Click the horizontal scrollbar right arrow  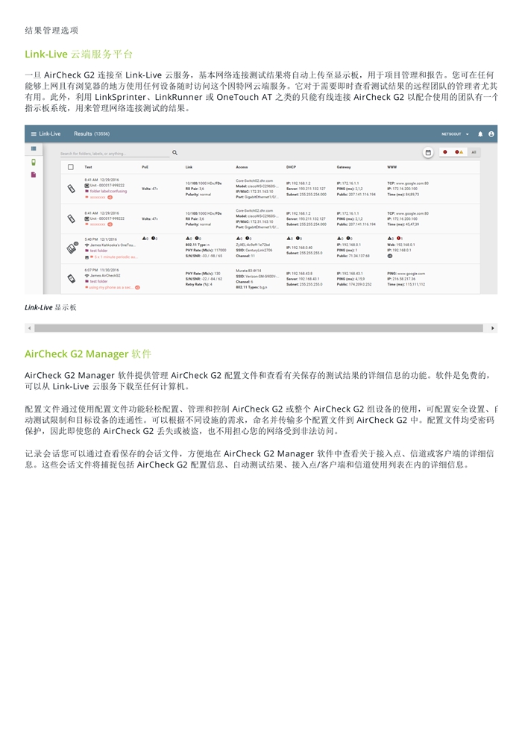point(493,328)
